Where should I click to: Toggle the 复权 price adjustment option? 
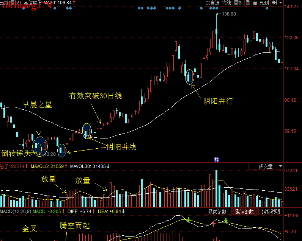[x=238, y=3]
